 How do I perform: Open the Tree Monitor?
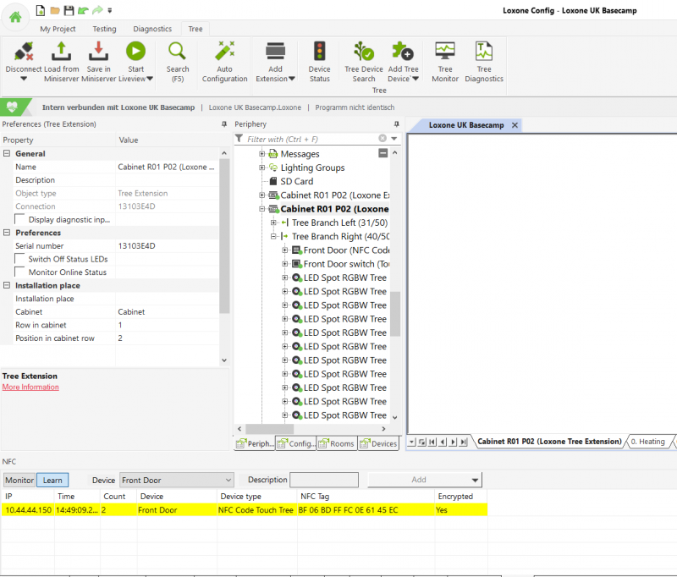point(445,52)
